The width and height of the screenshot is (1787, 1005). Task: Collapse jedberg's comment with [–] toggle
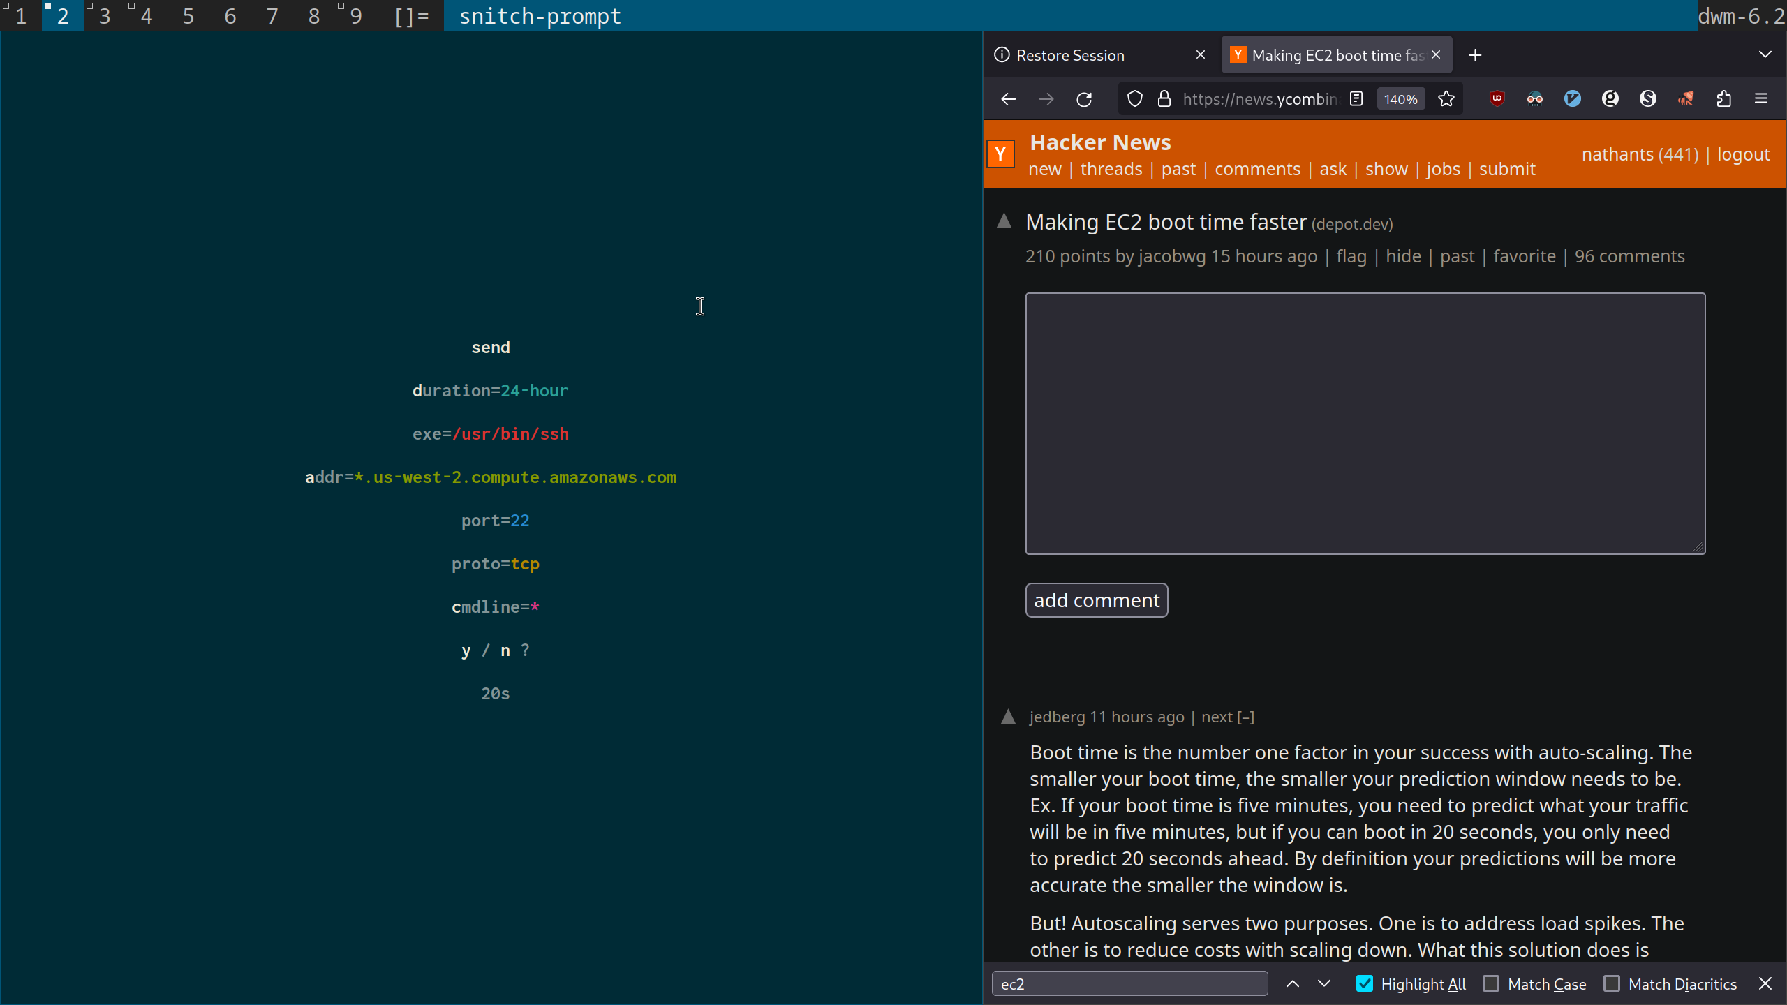(1246, 717)
